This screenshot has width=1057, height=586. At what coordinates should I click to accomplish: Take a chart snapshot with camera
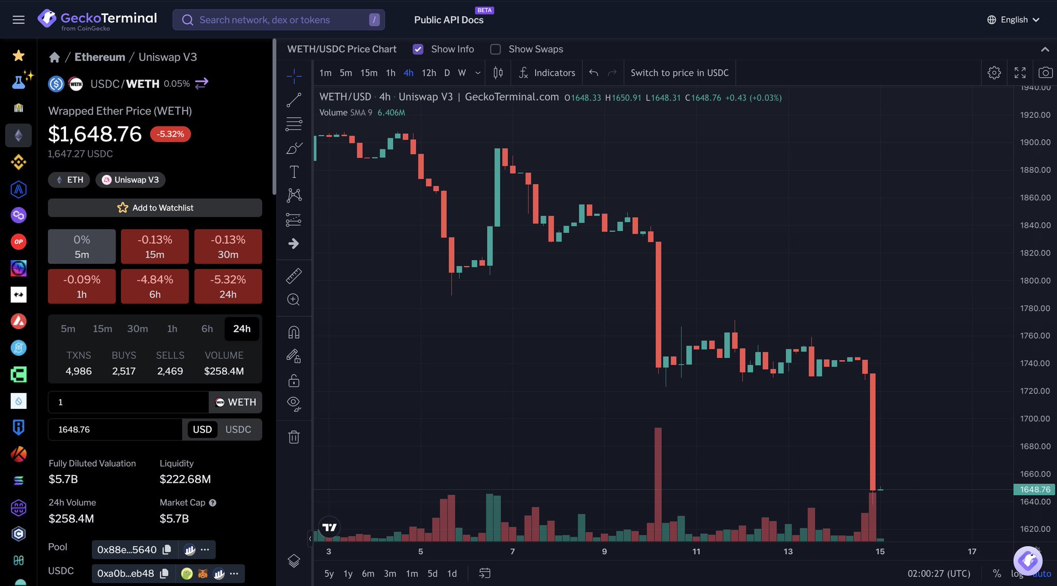click(1045, 73)
